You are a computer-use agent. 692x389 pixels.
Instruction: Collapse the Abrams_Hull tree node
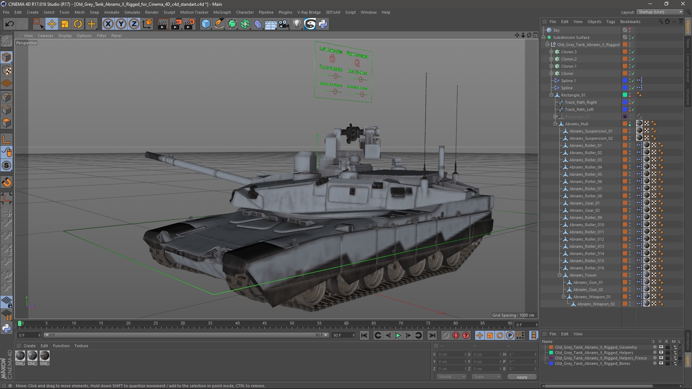[x=555, y=124]
